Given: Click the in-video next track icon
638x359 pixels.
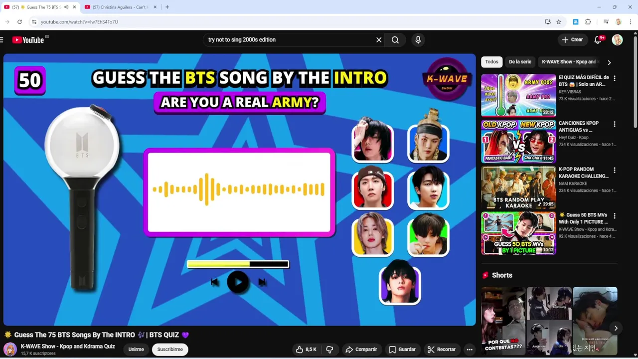Looking at the screenshot, I should tap(262, 282).
